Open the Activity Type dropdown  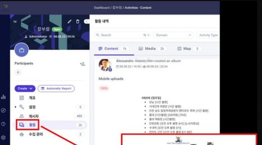click(208, 35)
